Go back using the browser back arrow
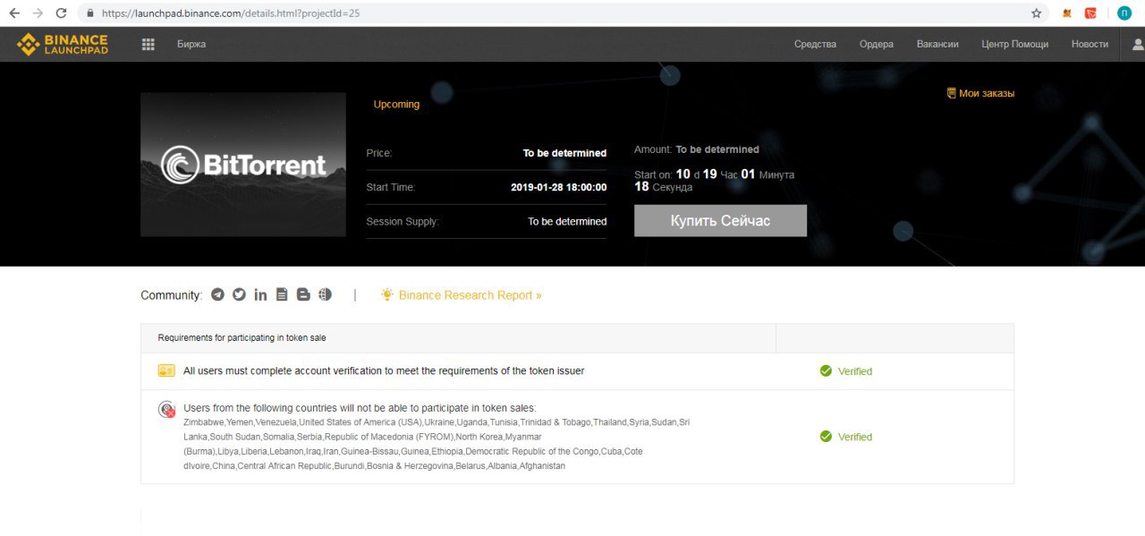1145x536 pixels. [14, 13]
